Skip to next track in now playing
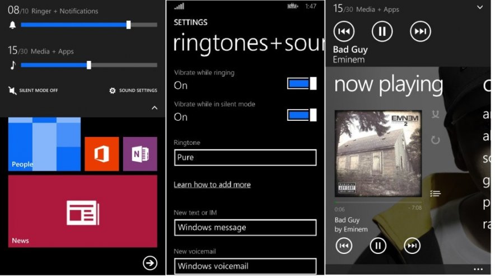 (412, 246)
